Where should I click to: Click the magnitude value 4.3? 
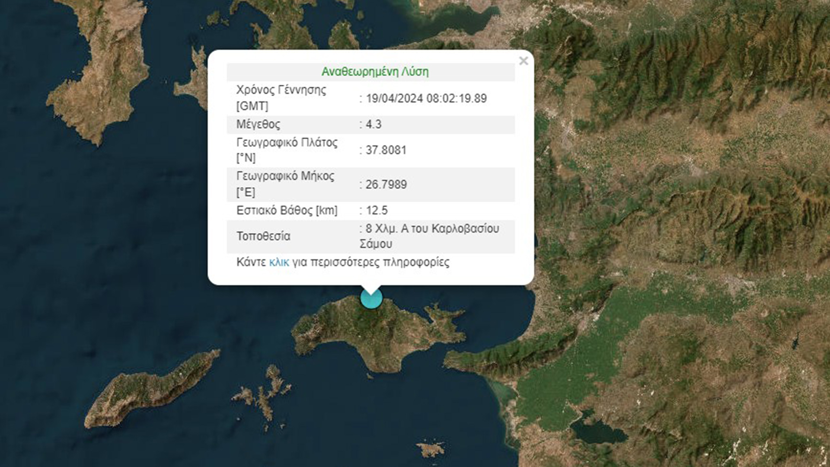point(373,125)
